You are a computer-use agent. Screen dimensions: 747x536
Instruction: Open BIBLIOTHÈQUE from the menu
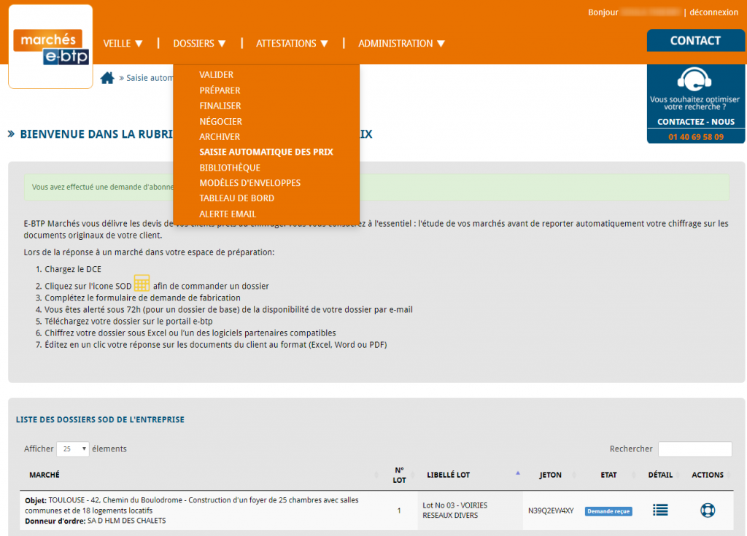[x=230, y=168]
